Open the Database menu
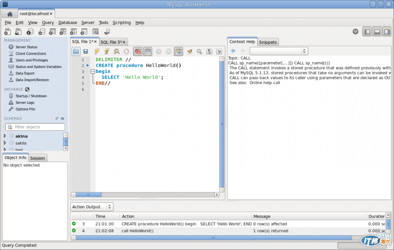The width and height of the screenshot is (394, 250). pos(67,23)
